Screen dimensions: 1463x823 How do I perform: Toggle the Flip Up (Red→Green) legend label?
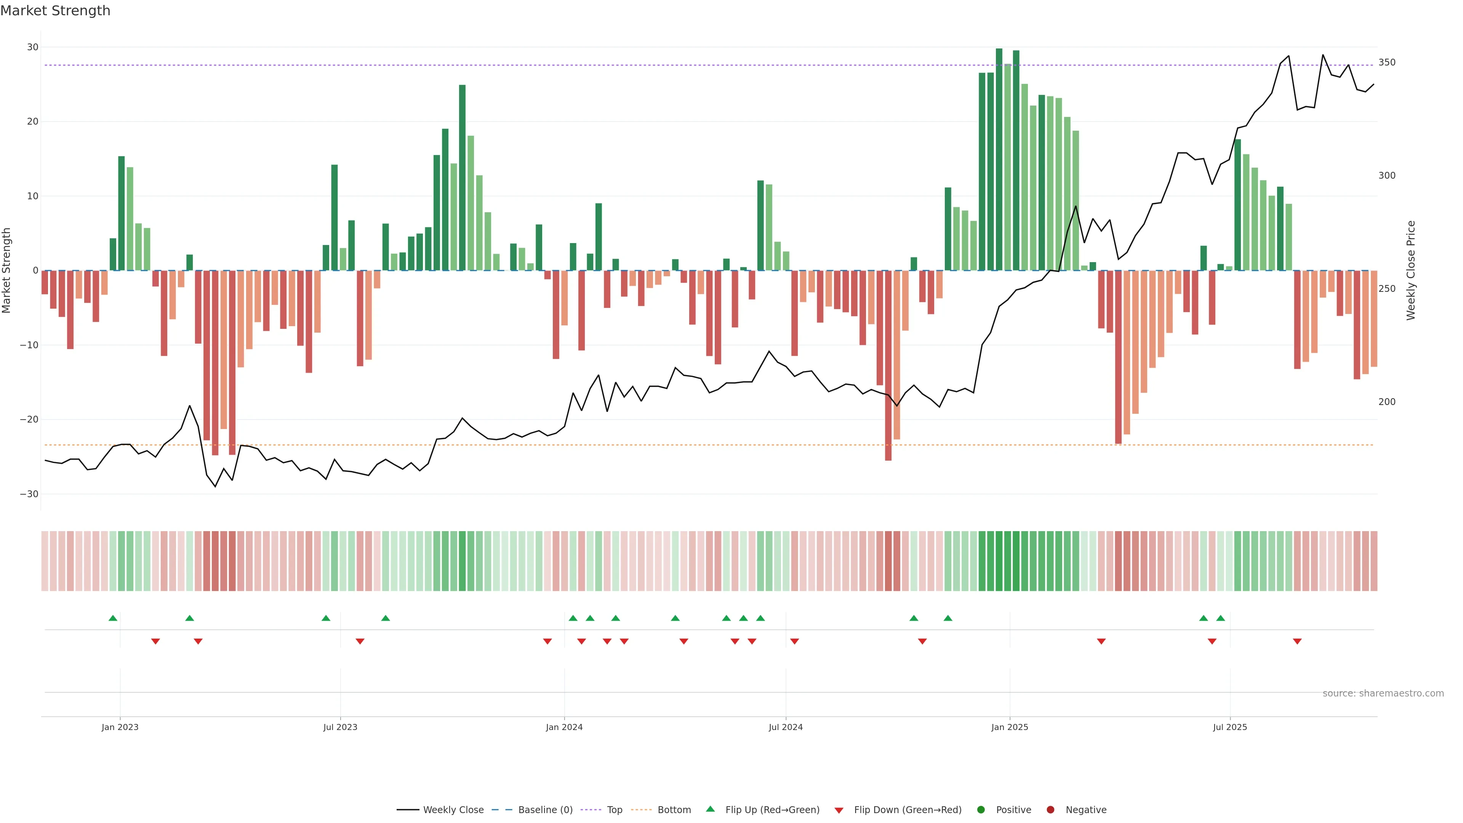[x=772, y=810]
